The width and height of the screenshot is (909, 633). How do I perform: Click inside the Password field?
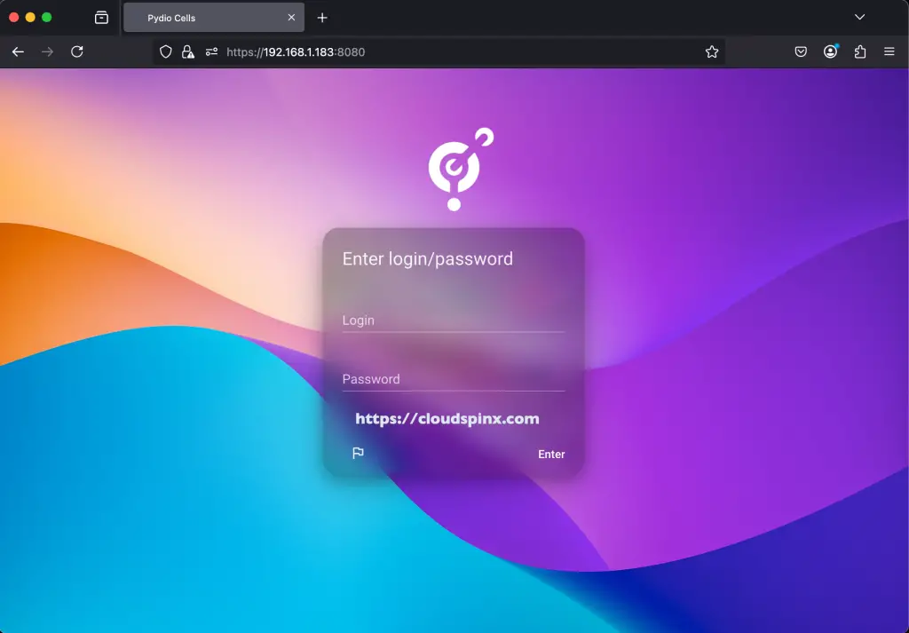(453, 379)
